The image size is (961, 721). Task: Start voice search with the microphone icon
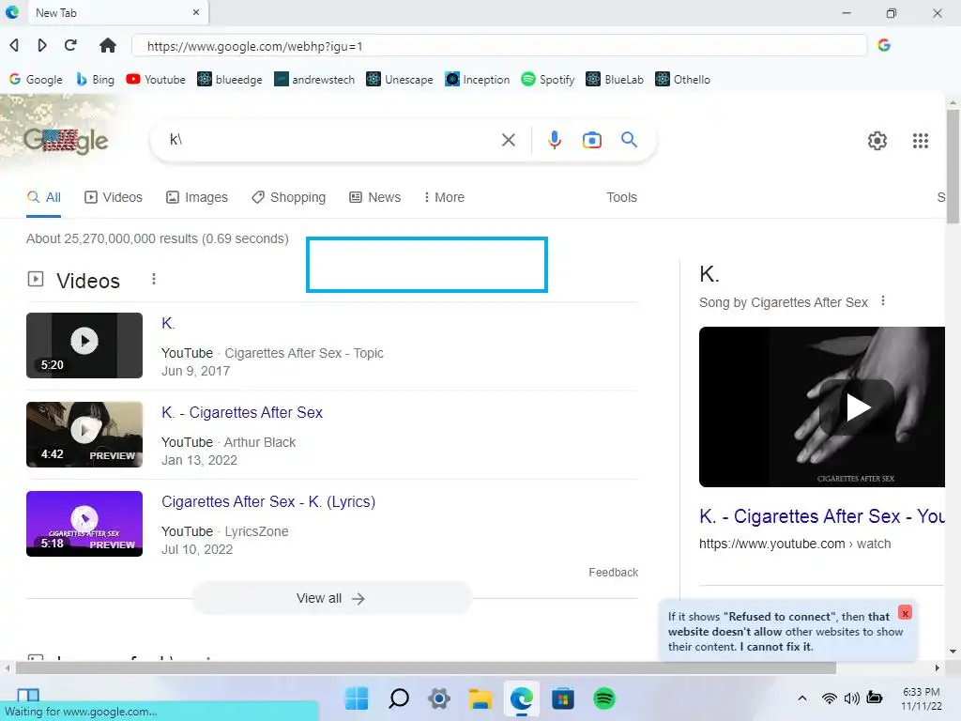pos(554,141)
